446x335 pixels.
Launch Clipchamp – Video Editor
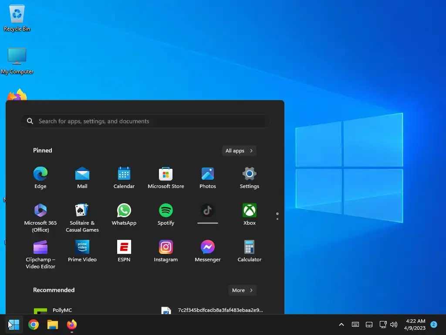click(41, 254)
